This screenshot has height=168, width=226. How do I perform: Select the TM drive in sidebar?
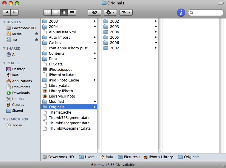click(12, 40)
